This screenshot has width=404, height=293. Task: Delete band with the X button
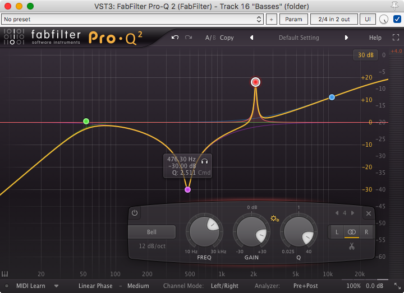[x=369, y=213]
